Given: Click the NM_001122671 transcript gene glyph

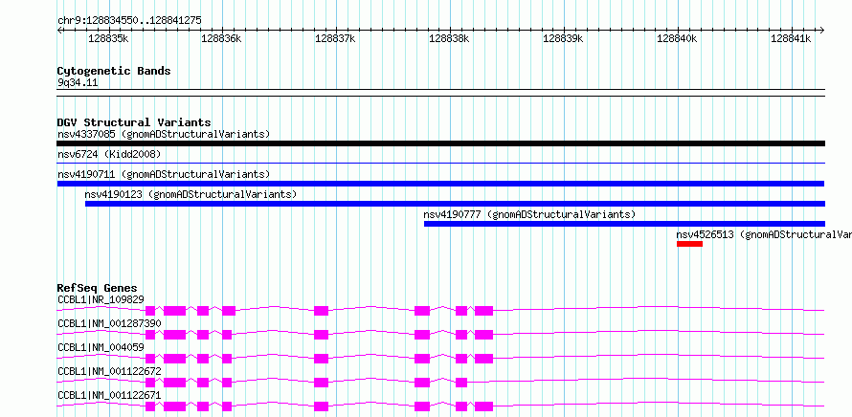Looking at the screenshot, I should (x=440, y=406).
